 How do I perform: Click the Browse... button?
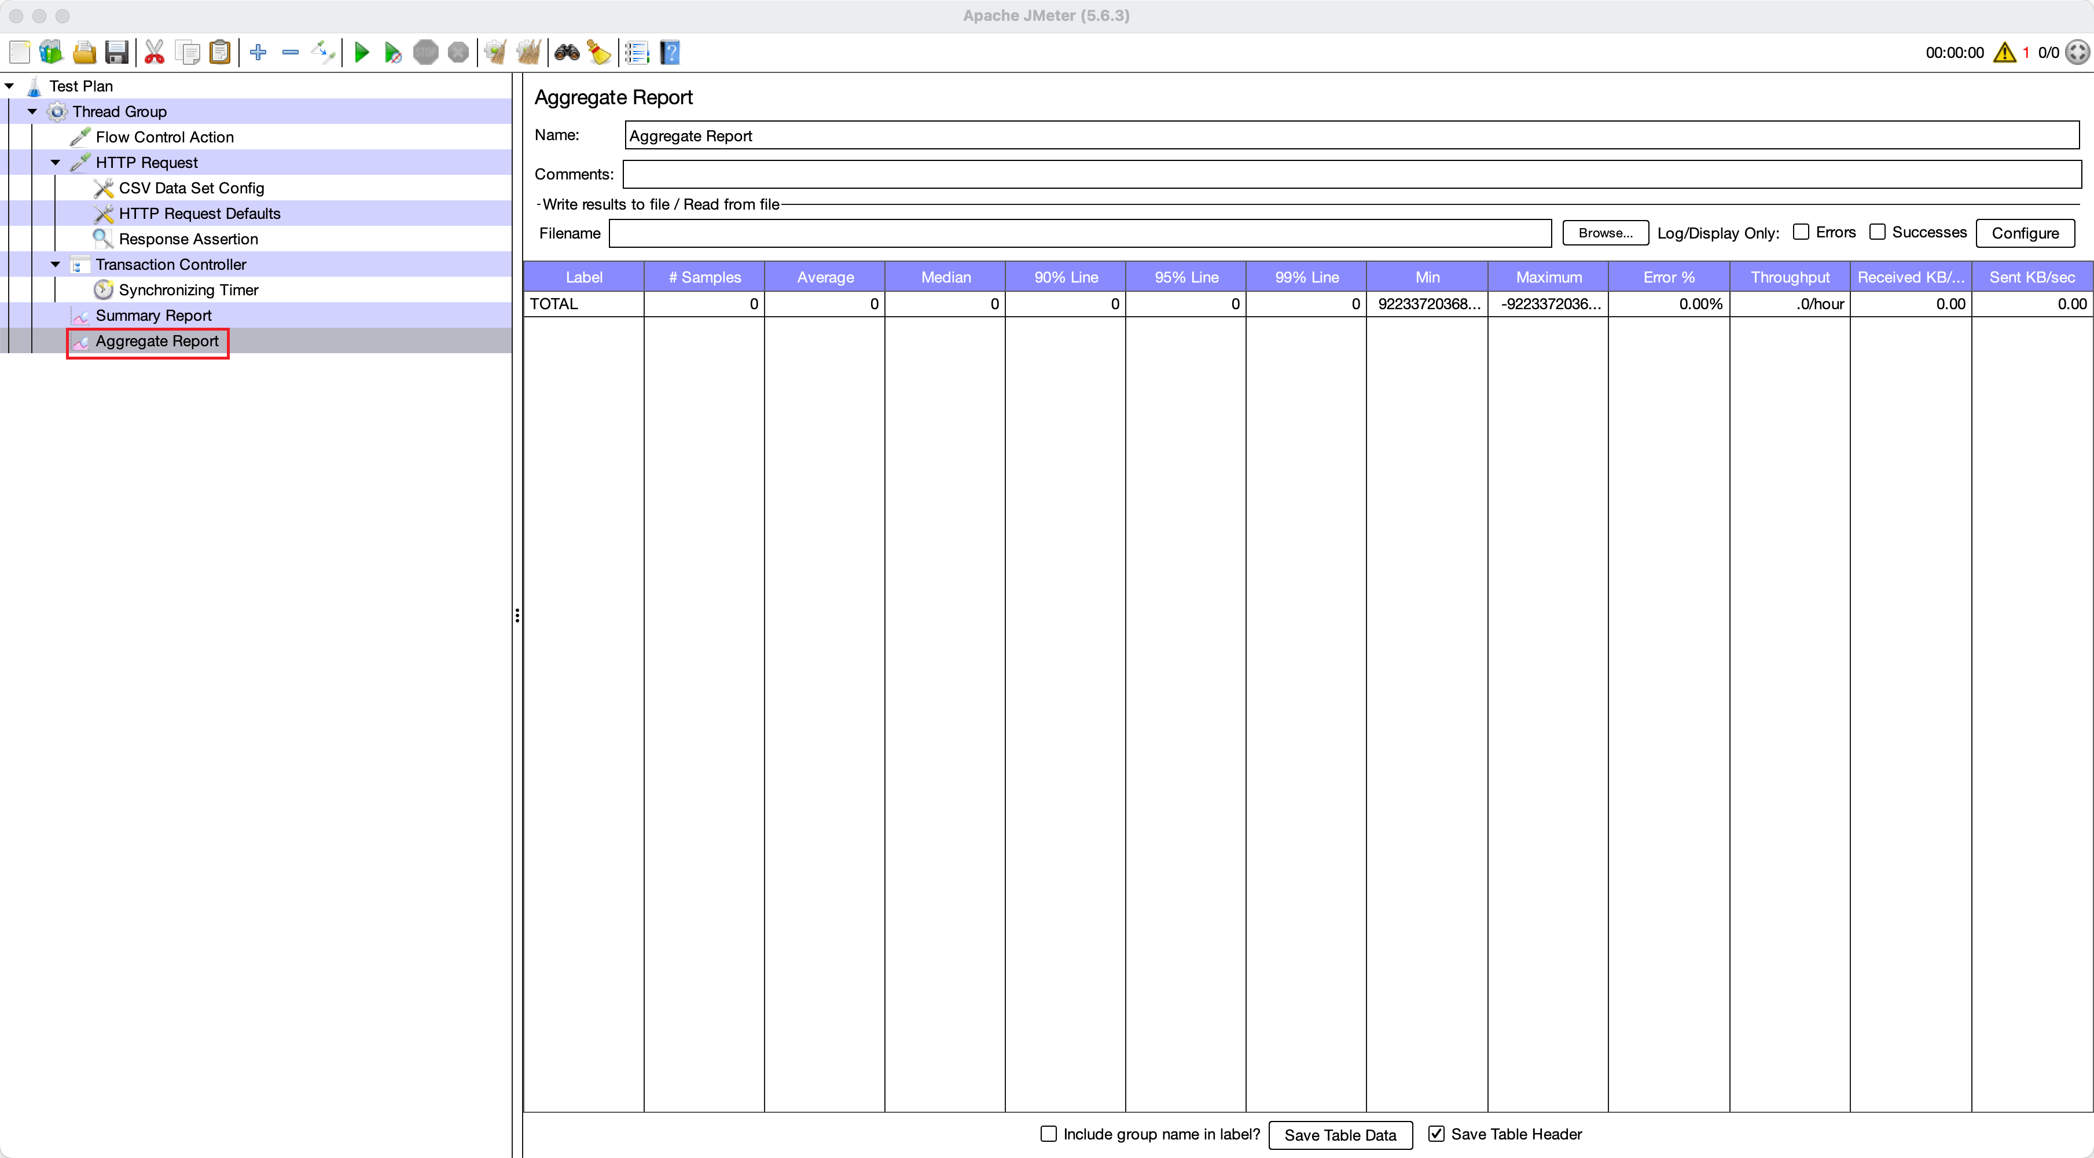(x=1604, y=233)
